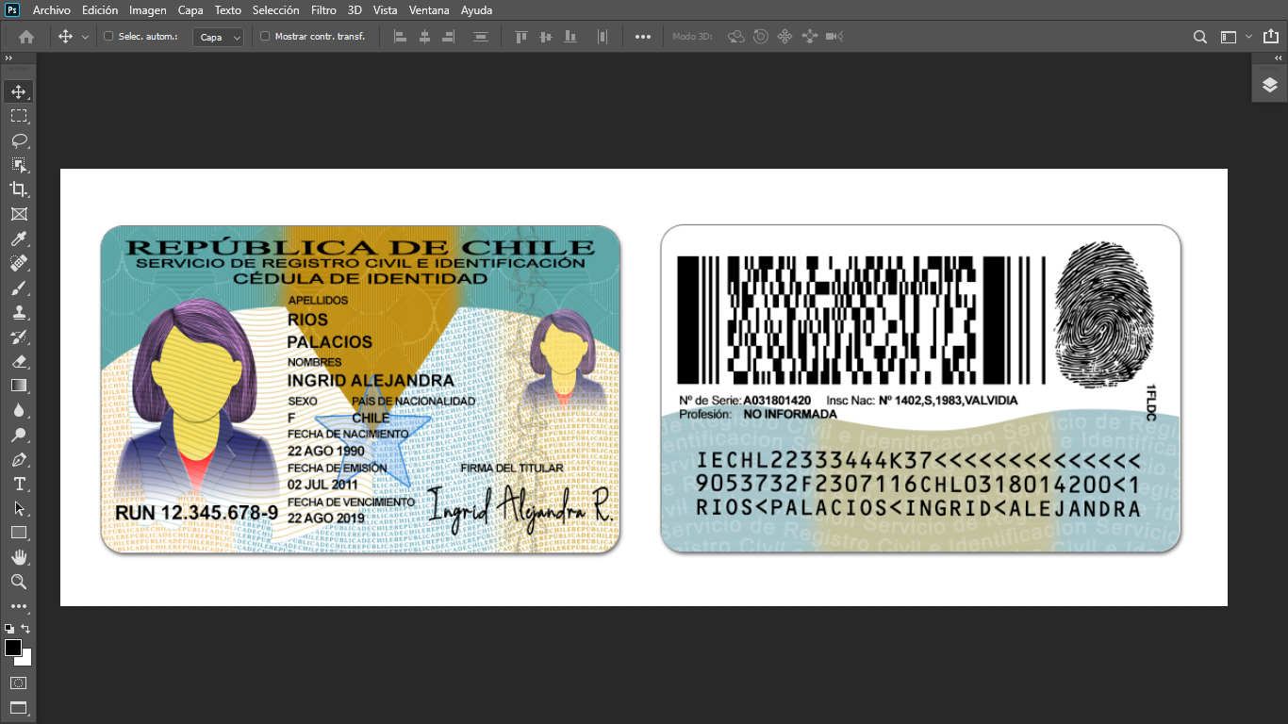Open the Edición menu
The height and width of the screenshot is (724, 1288).
100,10
